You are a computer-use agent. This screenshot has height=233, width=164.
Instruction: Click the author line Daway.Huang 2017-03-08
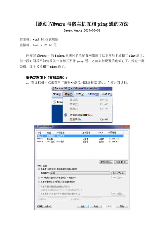(82, 31)
